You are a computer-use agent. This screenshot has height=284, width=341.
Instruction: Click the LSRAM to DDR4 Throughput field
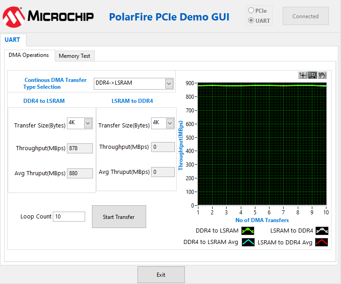[163, 147]
